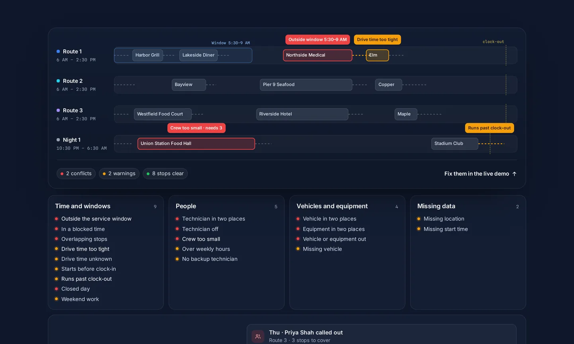Select the Elm stop on Route 1
Screen dimensions: 574x344
377,55
